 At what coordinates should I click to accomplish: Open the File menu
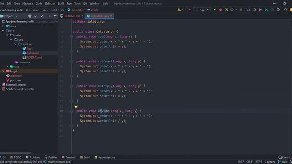[2, 3]
